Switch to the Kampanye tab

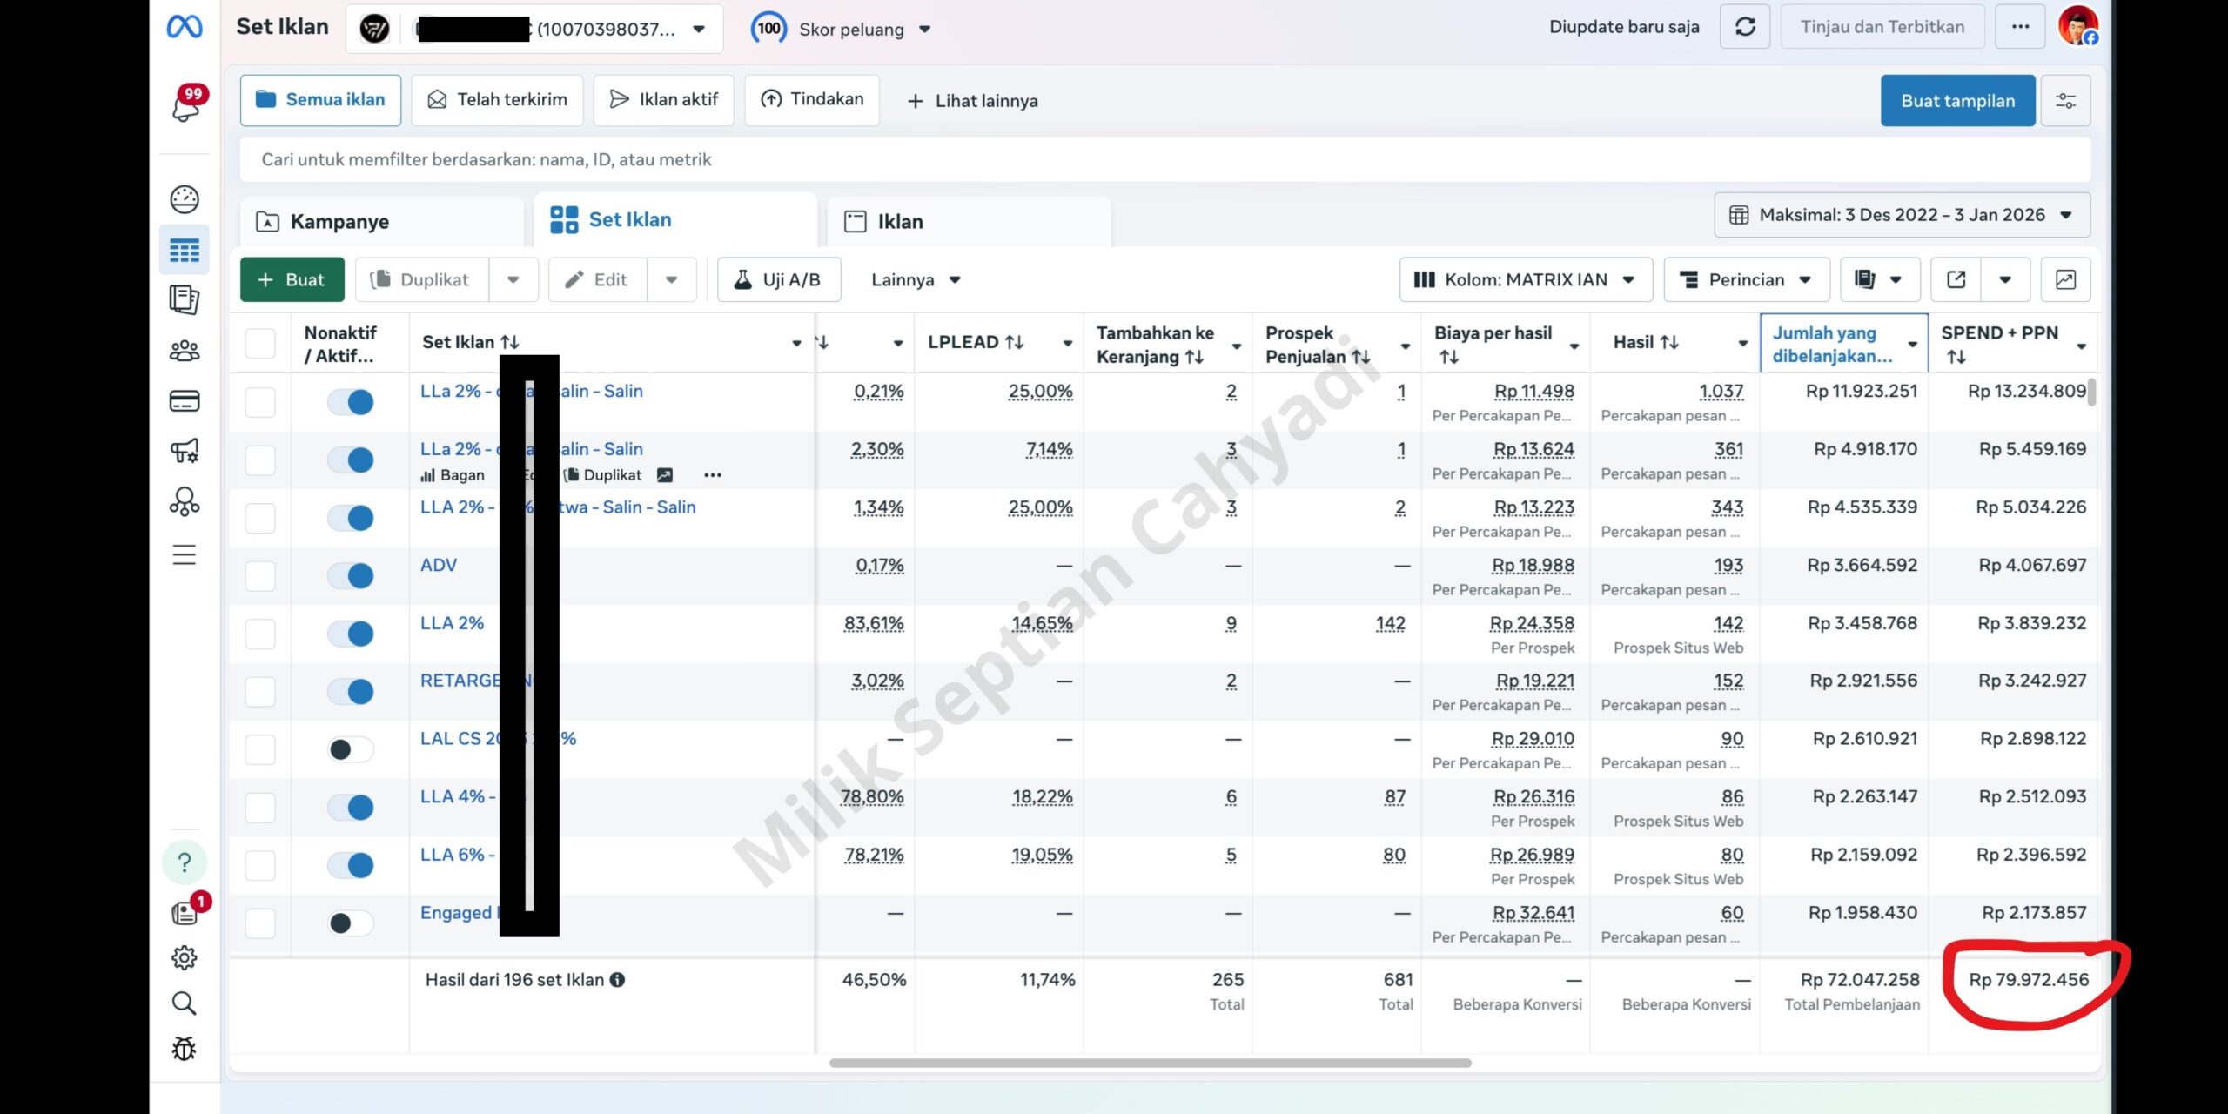[x=339, y=221]
